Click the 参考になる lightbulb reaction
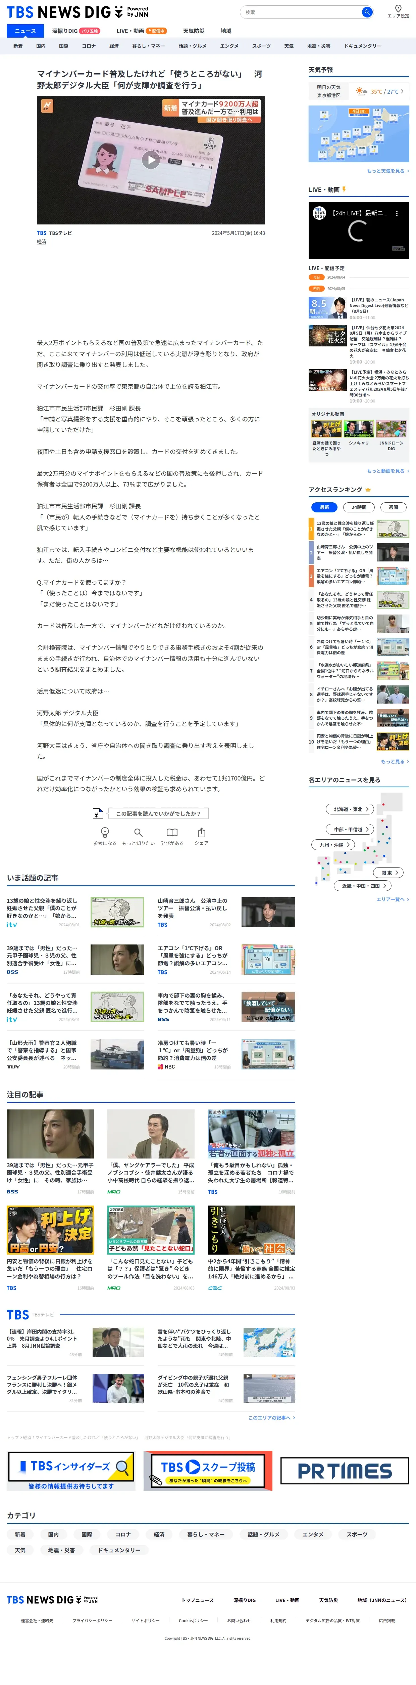 (x=104, y=836)
